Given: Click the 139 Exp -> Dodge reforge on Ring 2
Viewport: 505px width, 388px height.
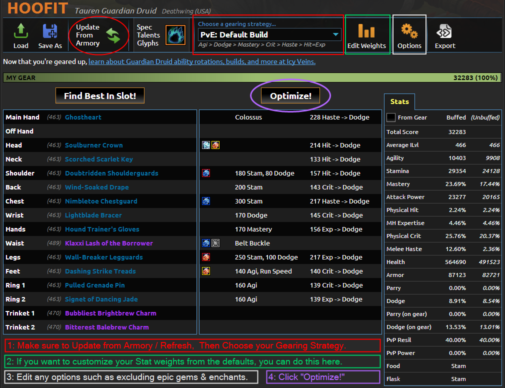Looking at the screenshot, I should coord(336,299).
